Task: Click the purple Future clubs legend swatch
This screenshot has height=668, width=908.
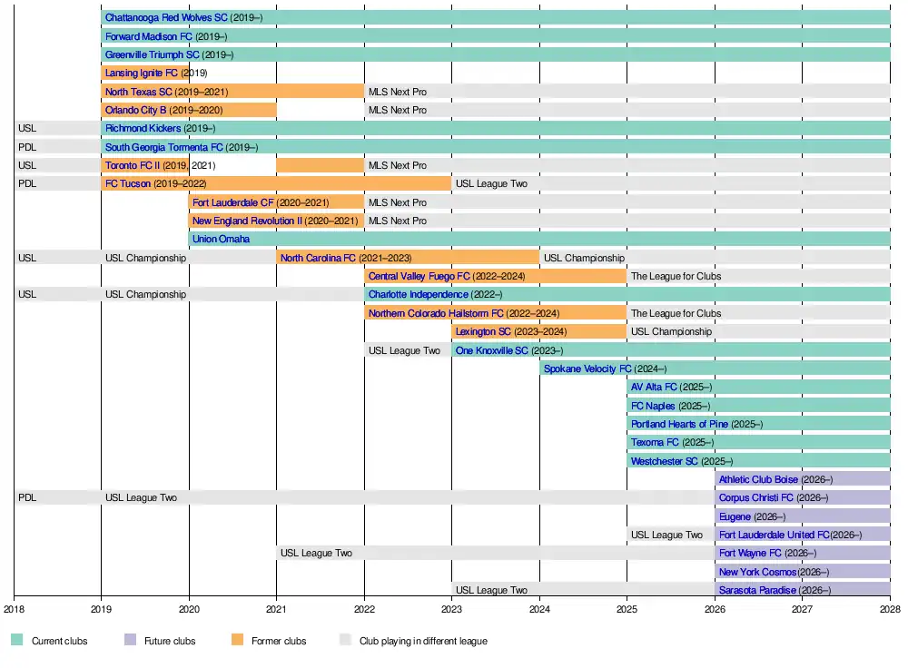Action: pos(130,641)
